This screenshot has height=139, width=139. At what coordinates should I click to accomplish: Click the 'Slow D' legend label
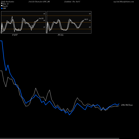6,4
